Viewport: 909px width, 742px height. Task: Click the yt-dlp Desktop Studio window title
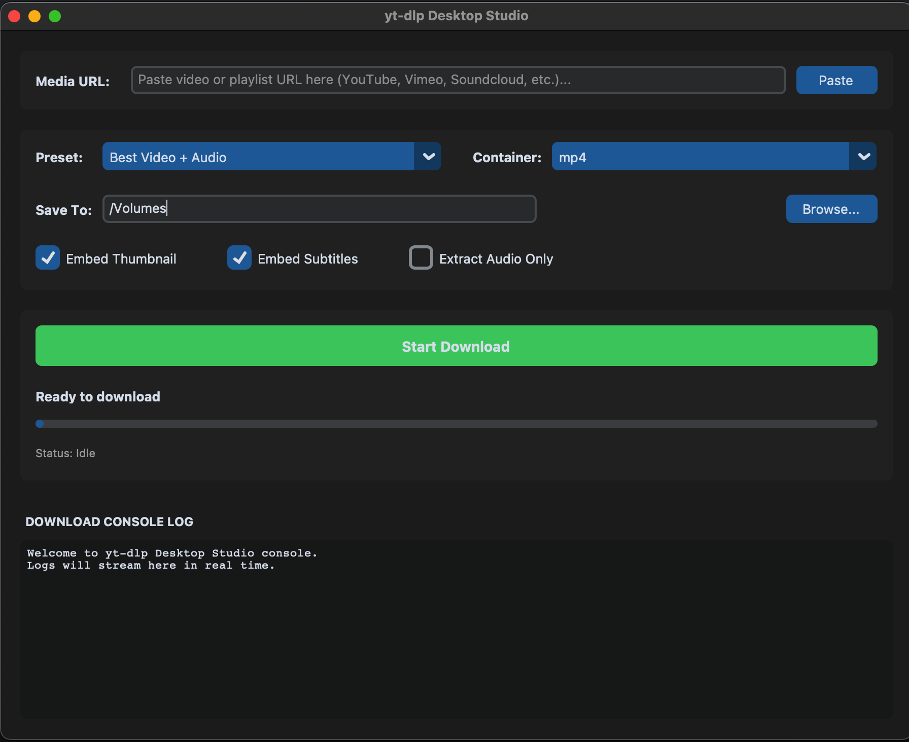point(456,16)
